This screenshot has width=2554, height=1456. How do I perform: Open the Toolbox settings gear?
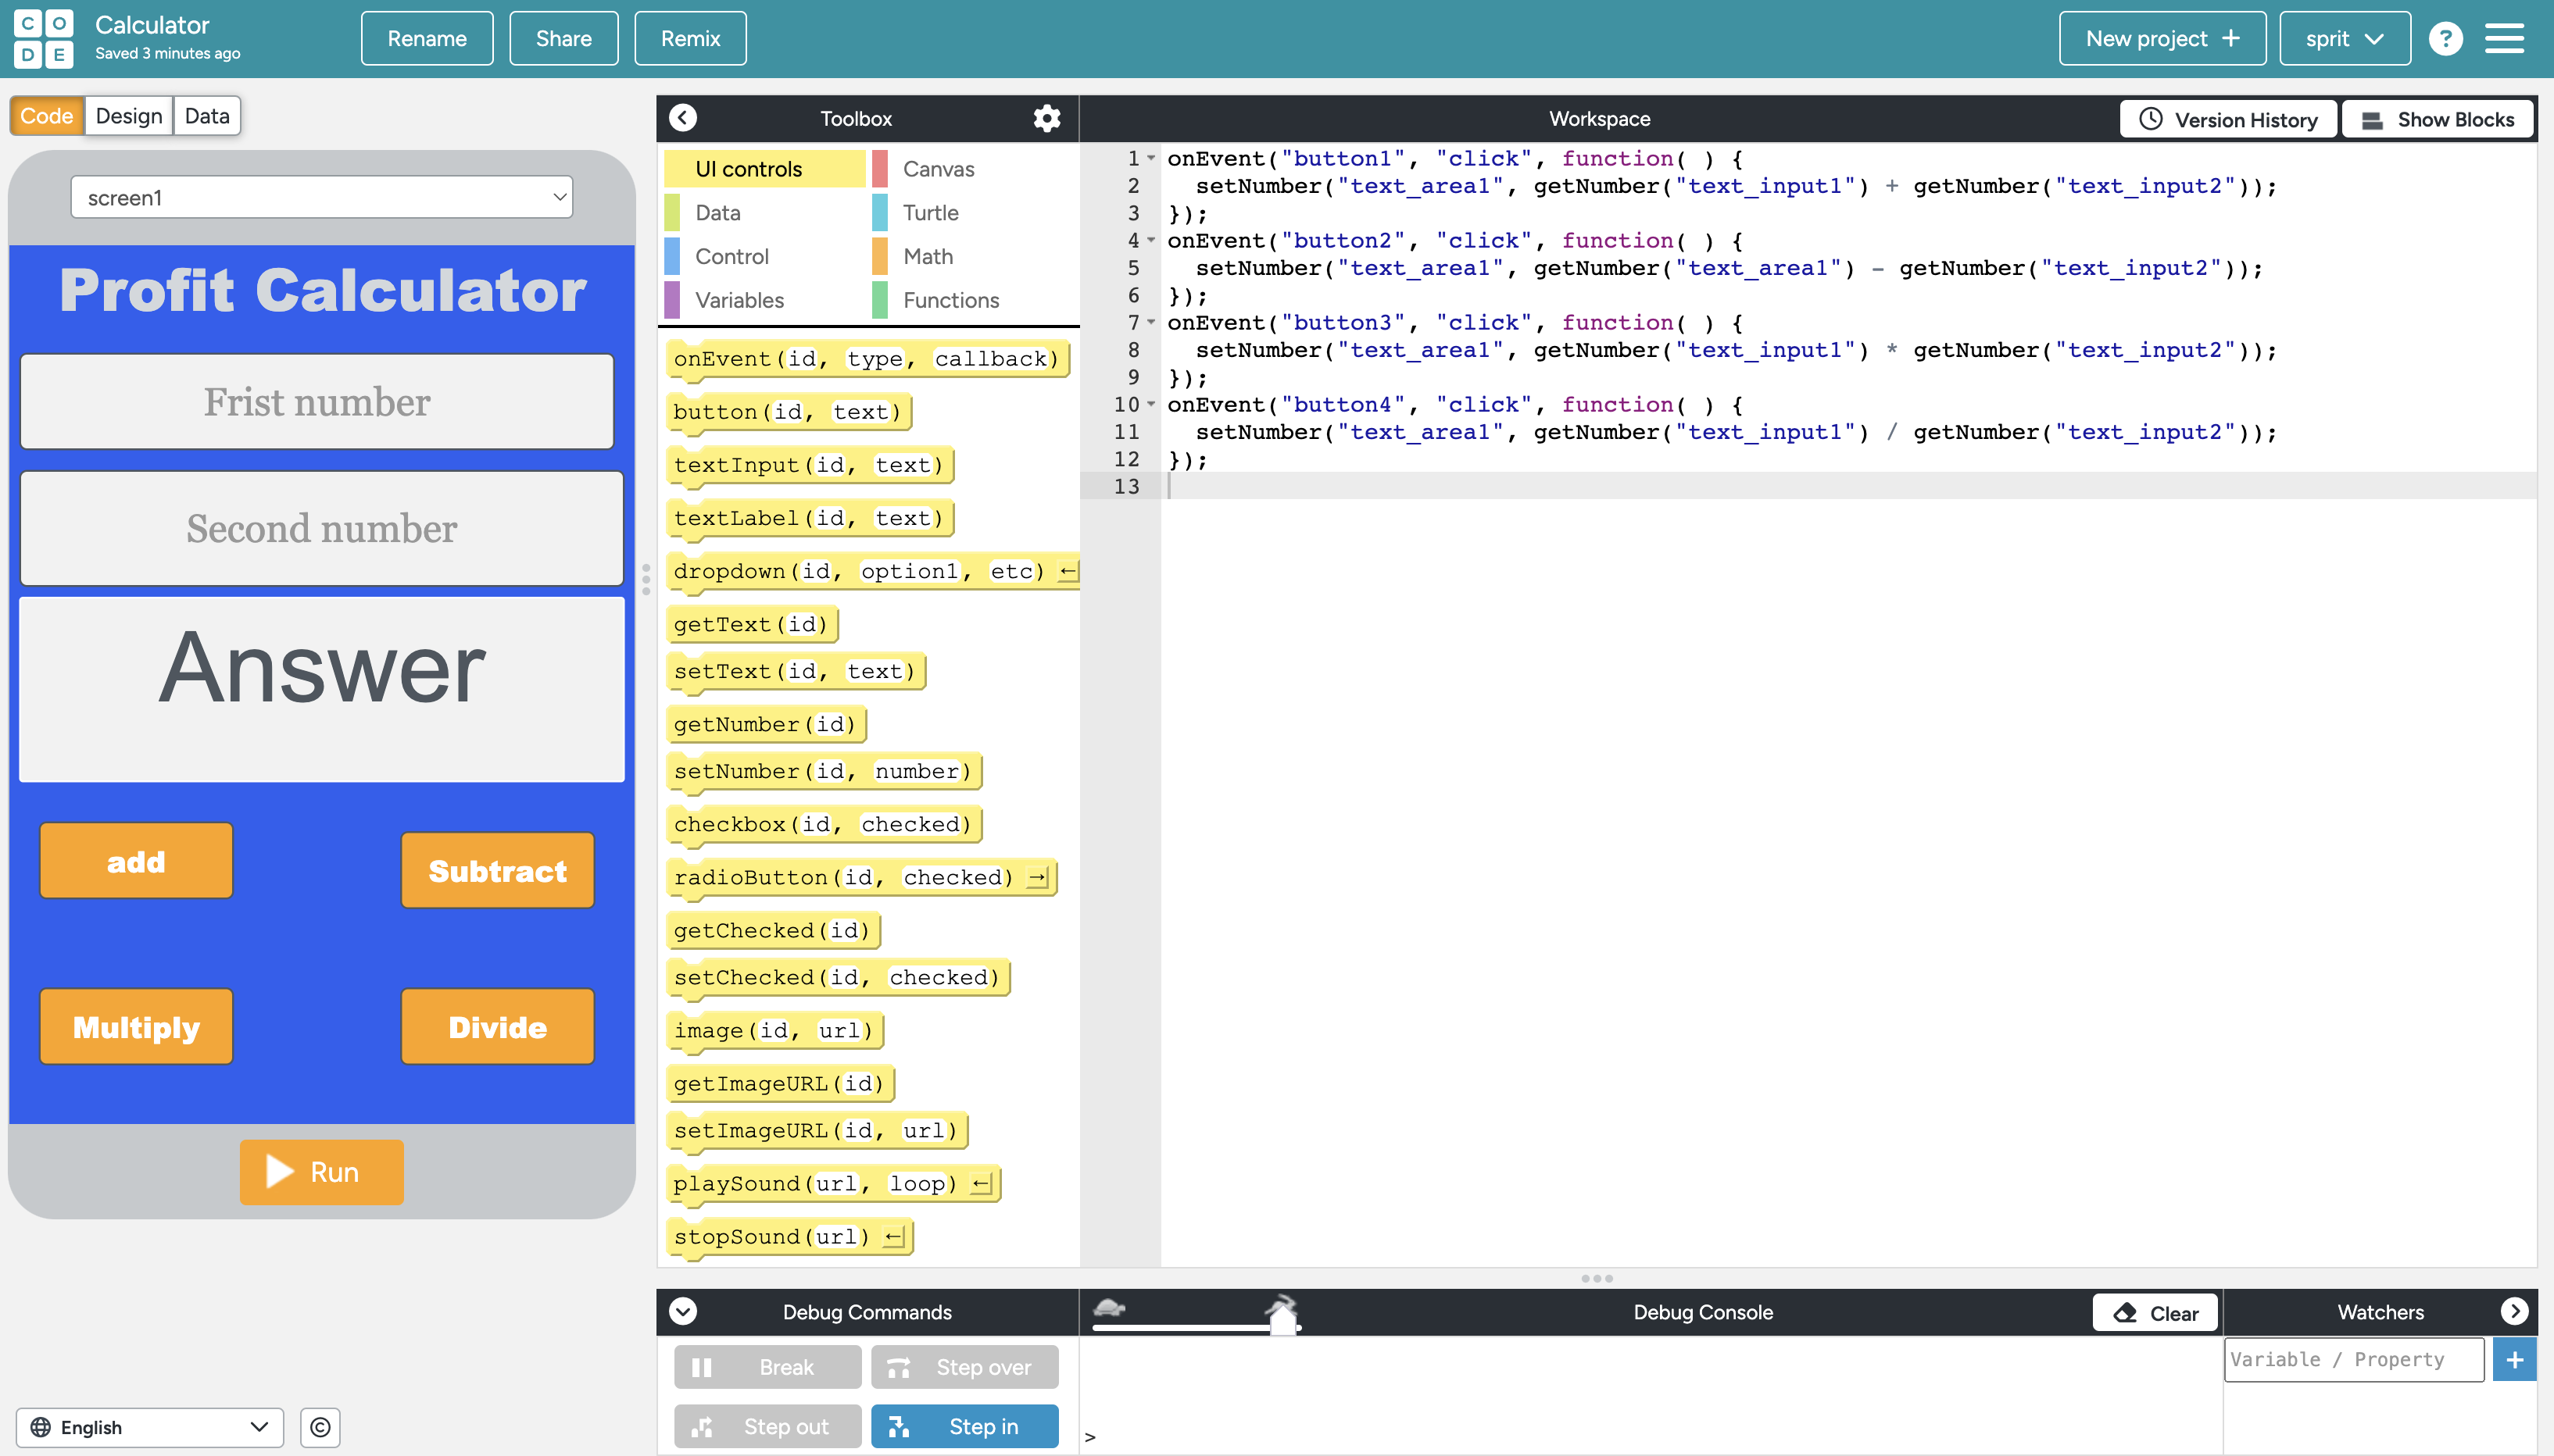point(1046,118)
